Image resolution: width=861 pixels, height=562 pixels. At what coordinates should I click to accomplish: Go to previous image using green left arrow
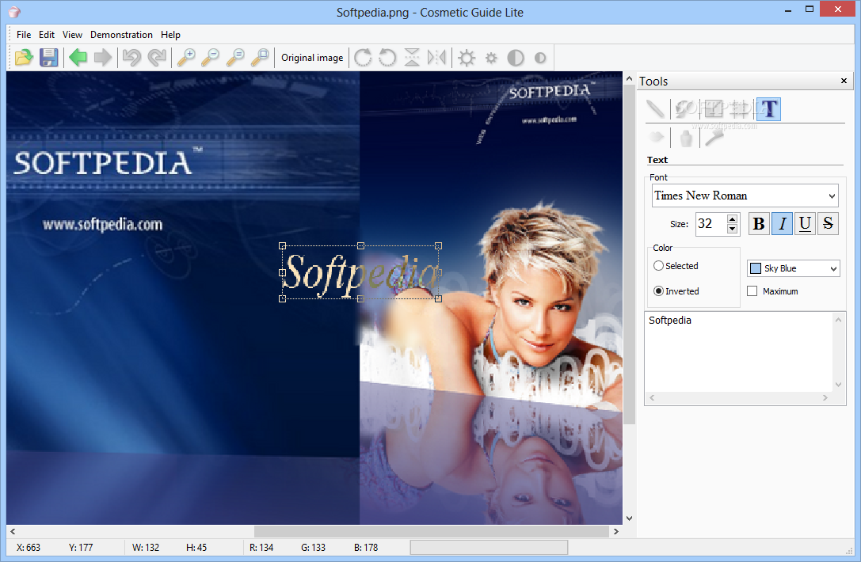[x=78, y=58]
